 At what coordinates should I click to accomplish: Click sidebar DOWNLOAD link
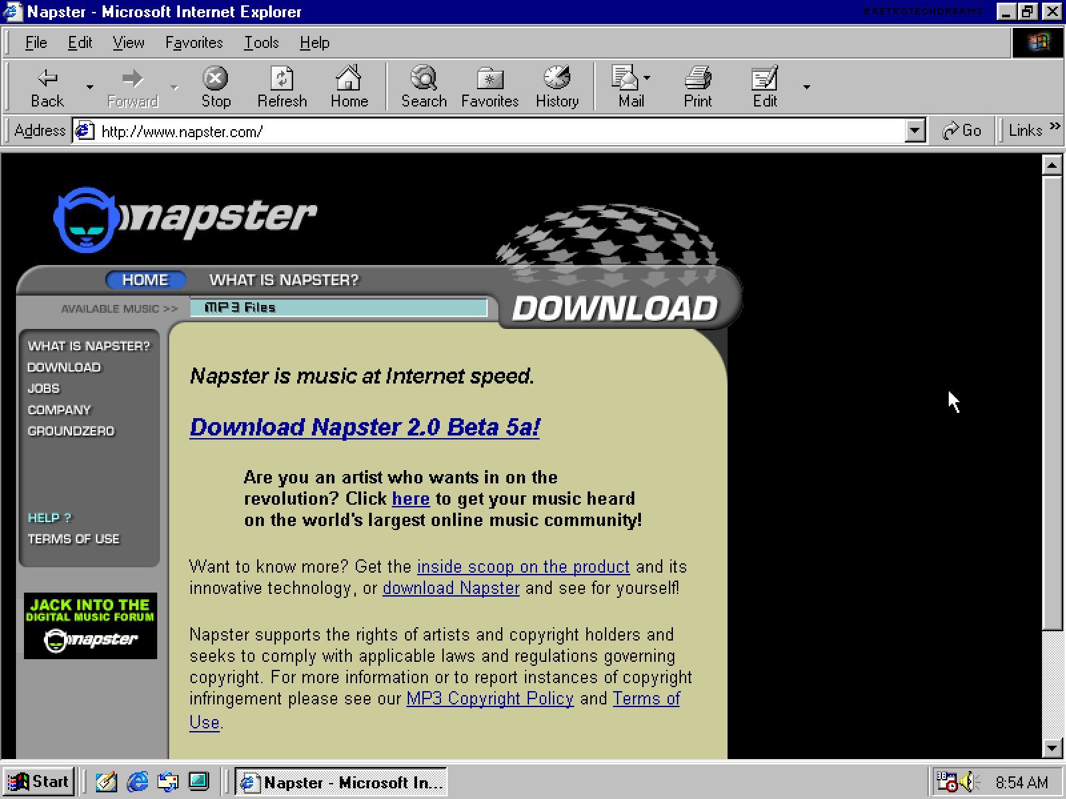click(64, 368)
